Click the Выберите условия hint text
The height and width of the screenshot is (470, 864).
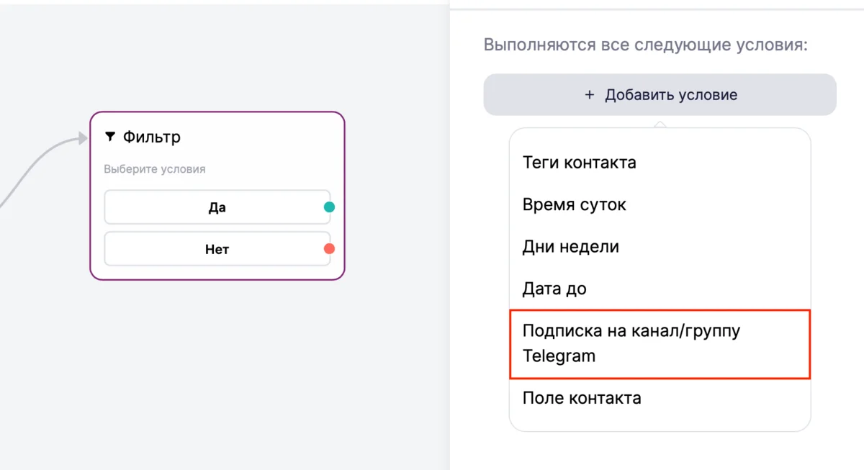154,169
